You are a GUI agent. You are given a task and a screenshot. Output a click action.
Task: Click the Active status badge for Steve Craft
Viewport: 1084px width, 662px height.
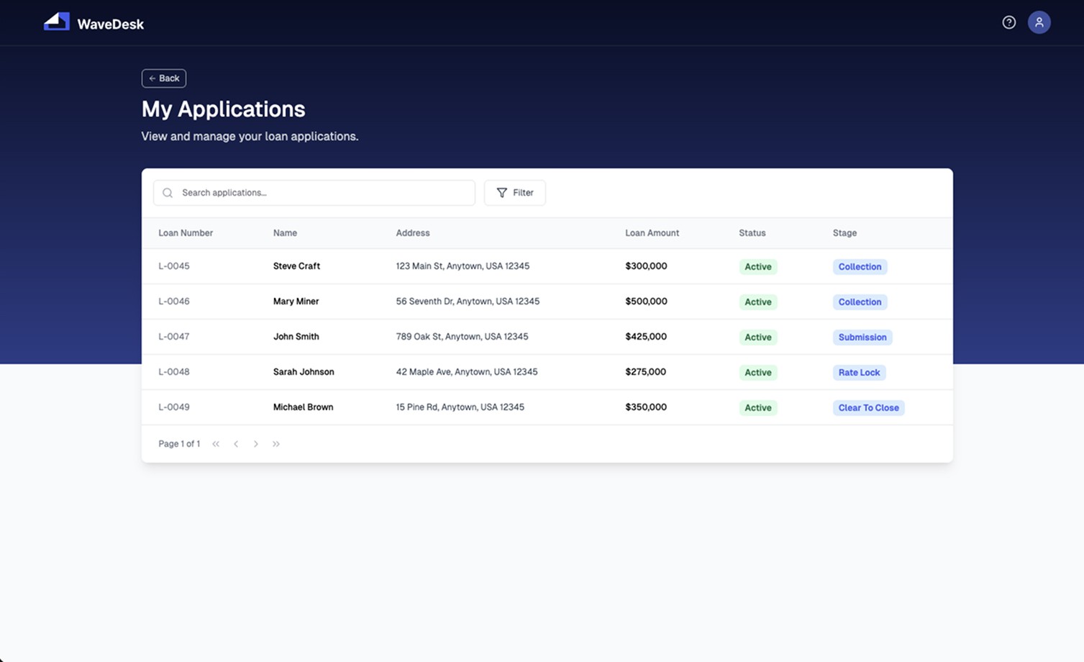click(x=757, y=266)
